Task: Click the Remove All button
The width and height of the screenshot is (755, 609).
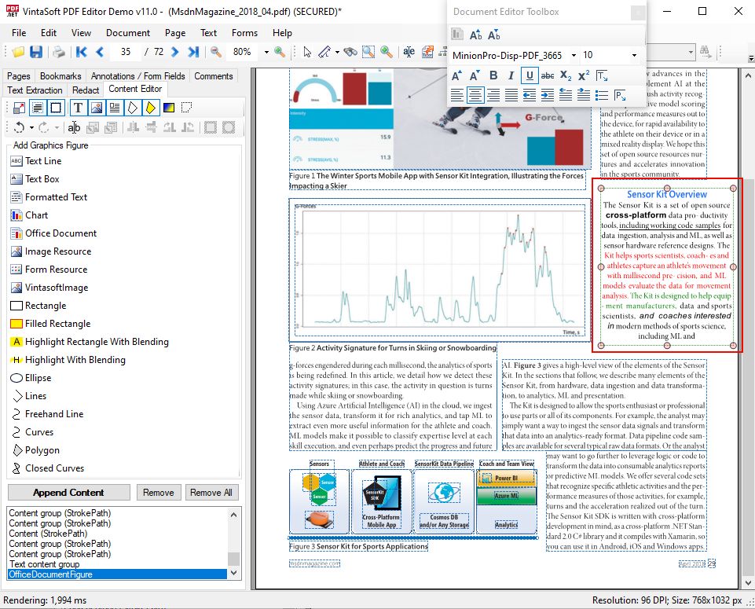Action: click(x=211, y=493)
